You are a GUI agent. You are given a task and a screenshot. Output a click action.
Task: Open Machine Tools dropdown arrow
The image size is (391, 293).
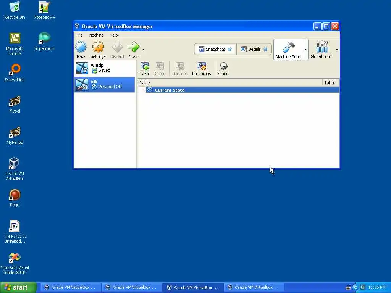(x=306, y=49)
